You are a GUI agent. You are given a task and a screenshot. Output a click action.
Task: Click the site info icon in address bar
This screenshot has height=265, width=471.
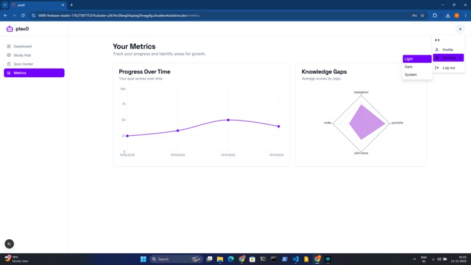point(33,15)
